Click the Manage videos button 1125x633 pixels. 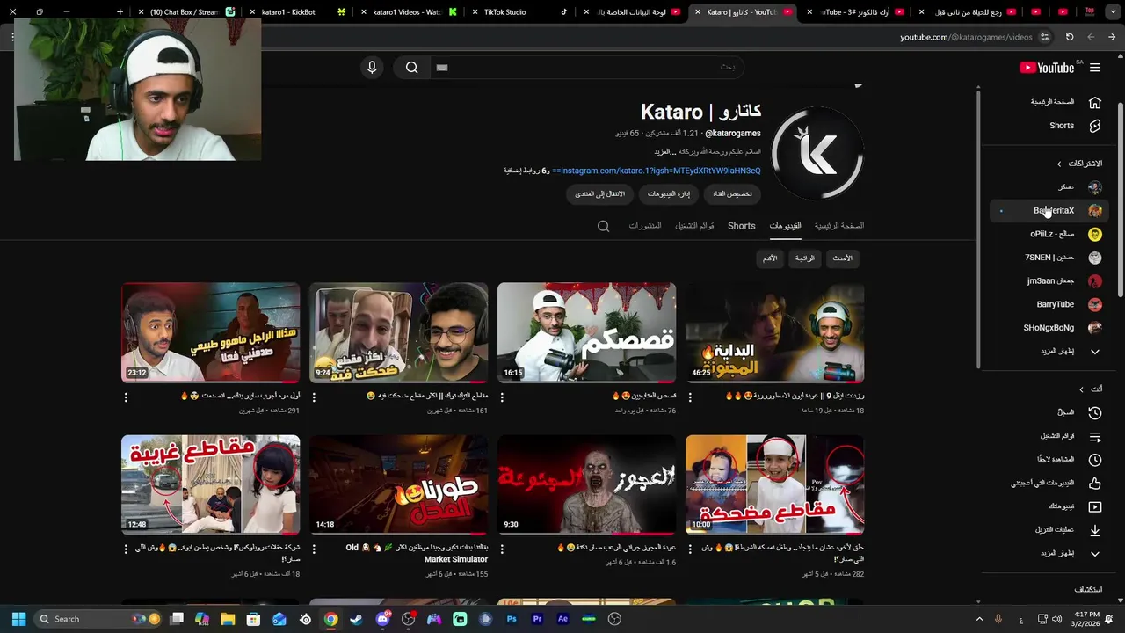(x=669, y=193)
